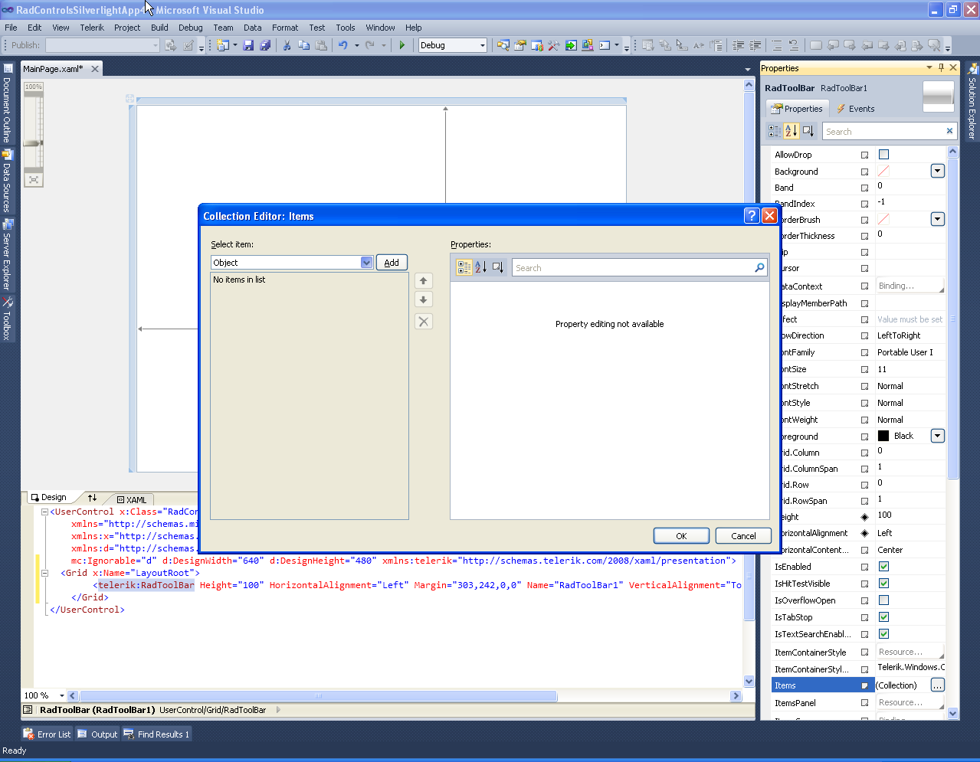Sort dialog properties alphabetically
The width and height of the screenshot is (980, 762).
click(x=480, y=267)
